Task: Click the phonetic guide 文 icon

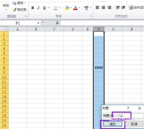Action: tap(86, 8)
